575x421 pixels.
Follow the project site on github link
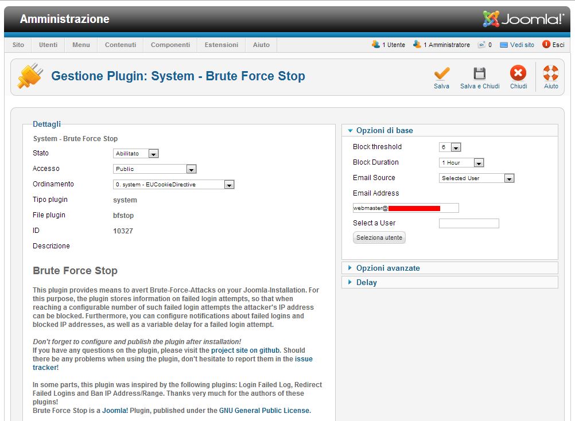coord(246,350)
